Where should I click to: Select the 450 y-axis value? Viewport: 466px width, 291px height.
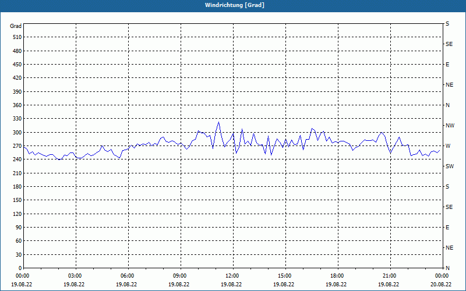point(17,65)
